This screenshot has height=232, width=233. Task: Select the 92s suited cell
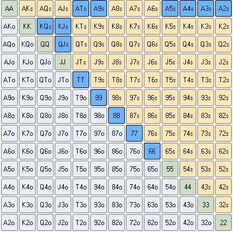click(x=223, y=97)
